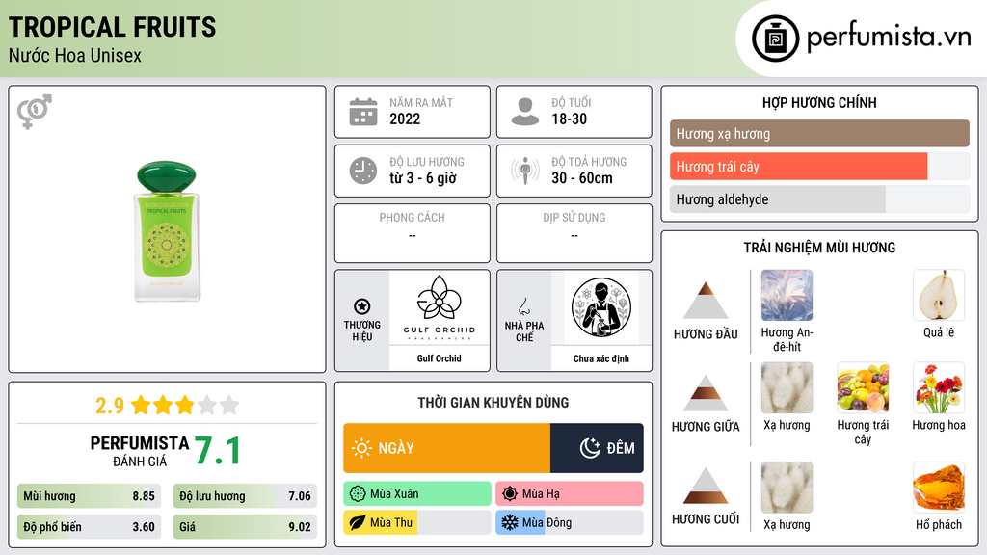Click the clock icon beside Độ lưu hương
987x555 pixels.
click(363, 171)
